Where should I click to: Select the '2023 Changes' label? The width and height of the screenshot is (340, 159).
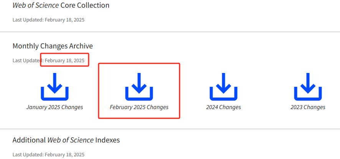point(308,107)
